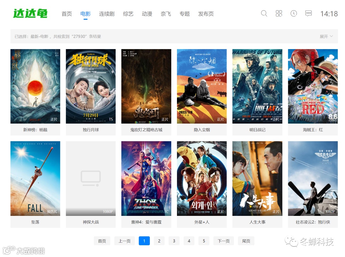345x257 pixels.
Task: Open the 专题 tab
Action: [184, 14]
